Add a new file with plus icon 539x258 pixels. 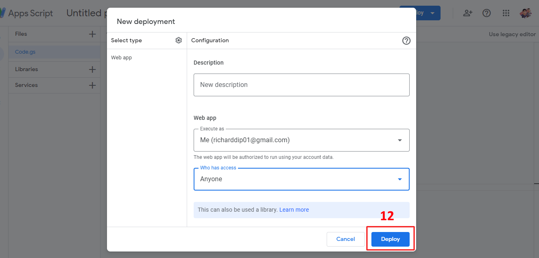click(x=92, y=34)
